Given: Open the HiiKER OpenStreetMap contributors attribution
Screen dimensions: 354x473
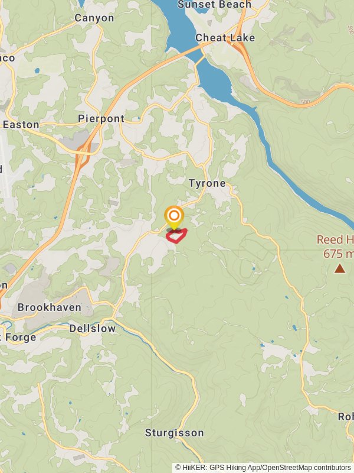Looking at the screenshot, I should pyautogui.click(x=263, y=468).
